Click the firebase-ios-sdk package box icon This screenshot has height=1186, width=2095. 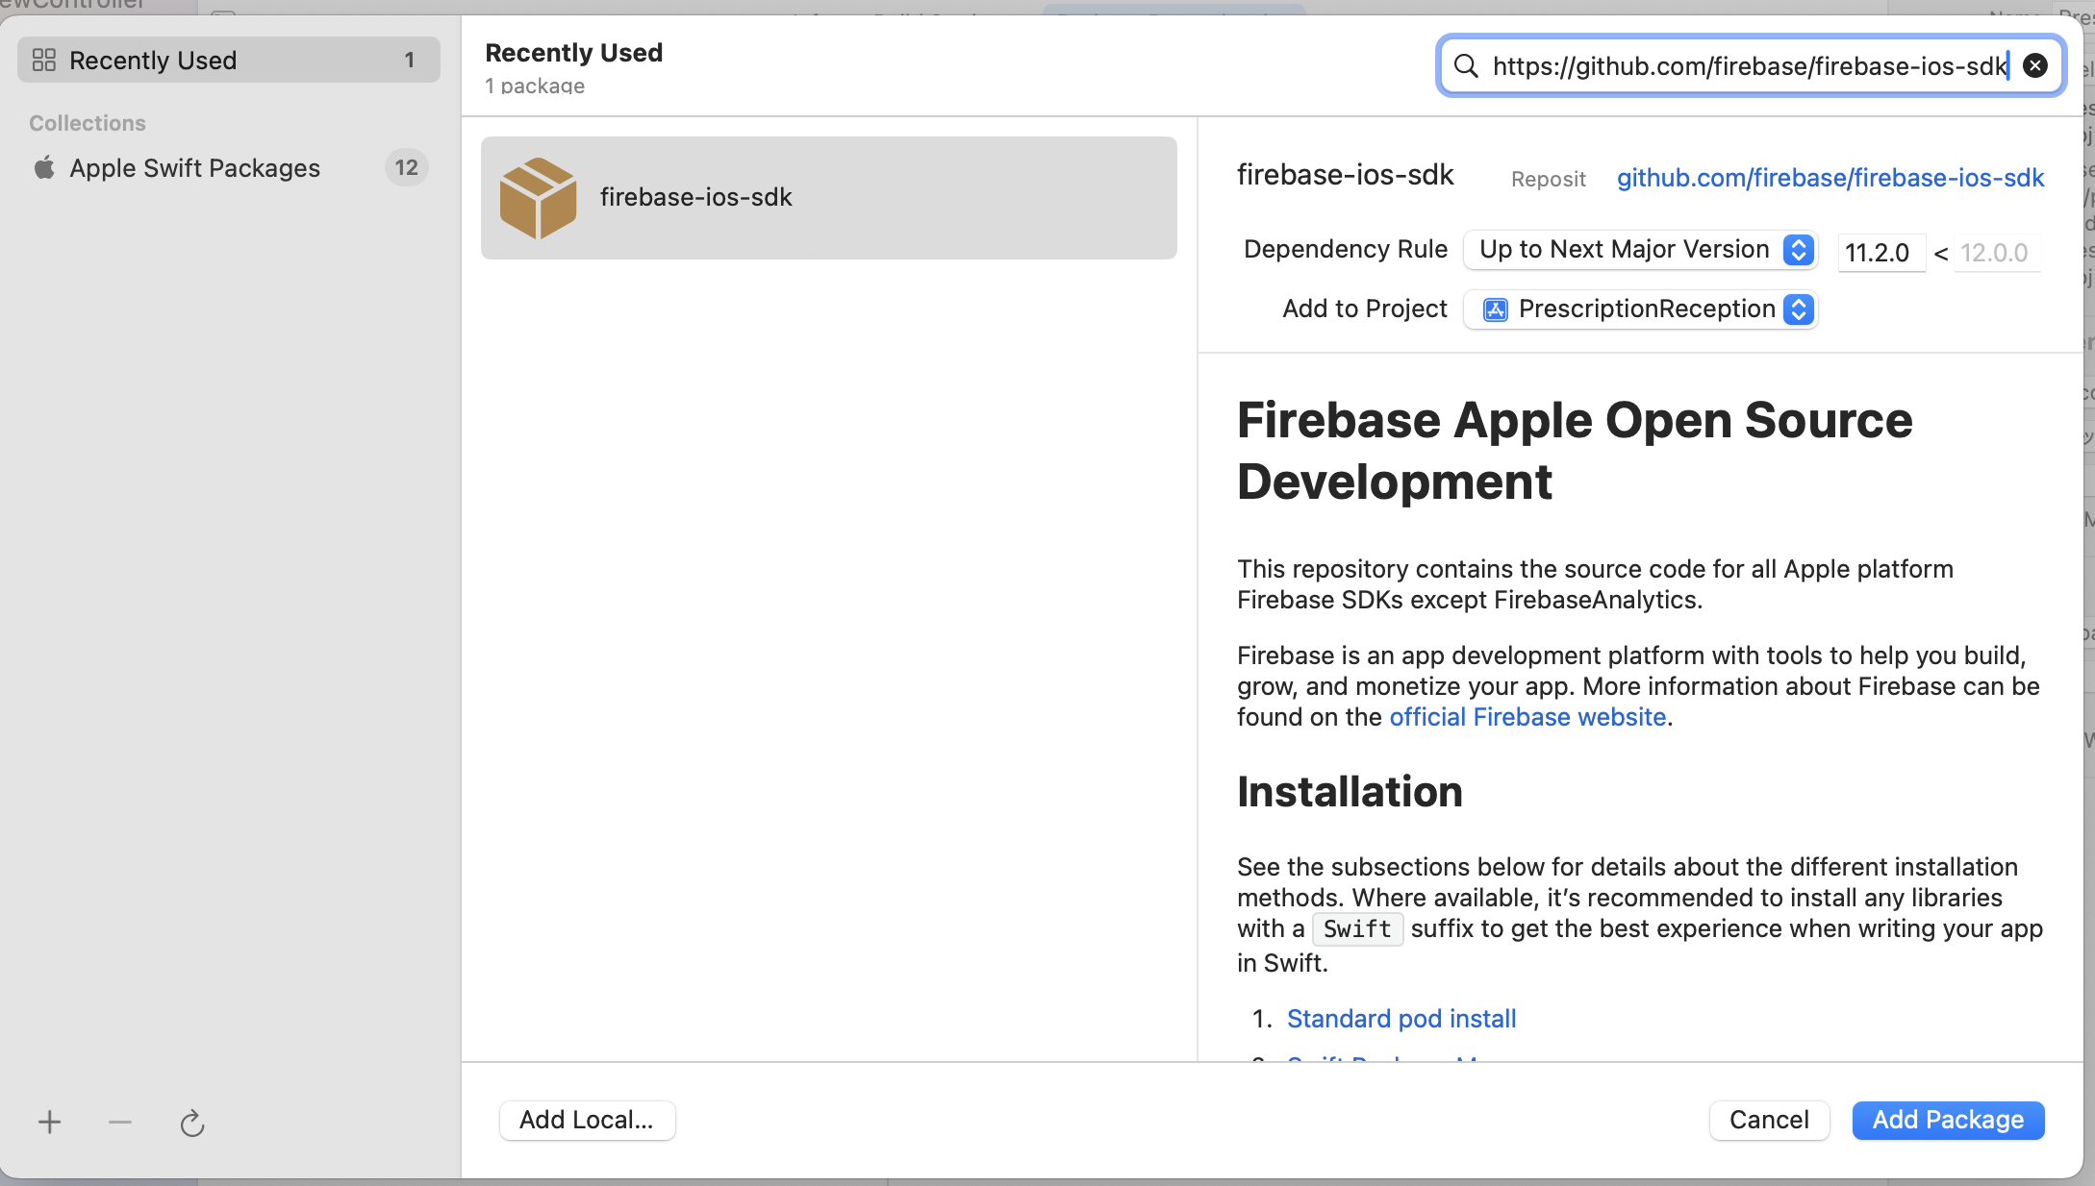[538, 198]
